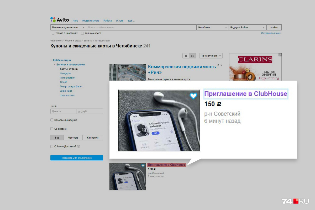Switch to grid view icon

pyautogui.click(x=186, y=56)
